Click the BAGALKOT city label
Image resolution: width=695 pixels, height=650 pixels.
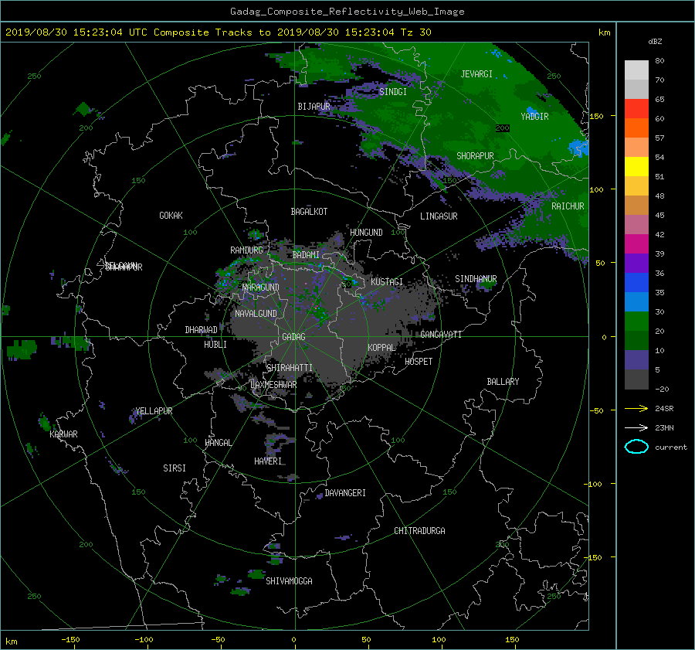click(x=309, y=212)
